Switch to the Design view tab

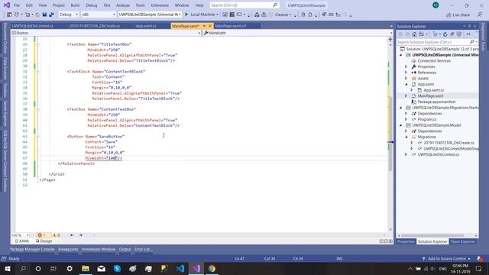coord(44,241)
